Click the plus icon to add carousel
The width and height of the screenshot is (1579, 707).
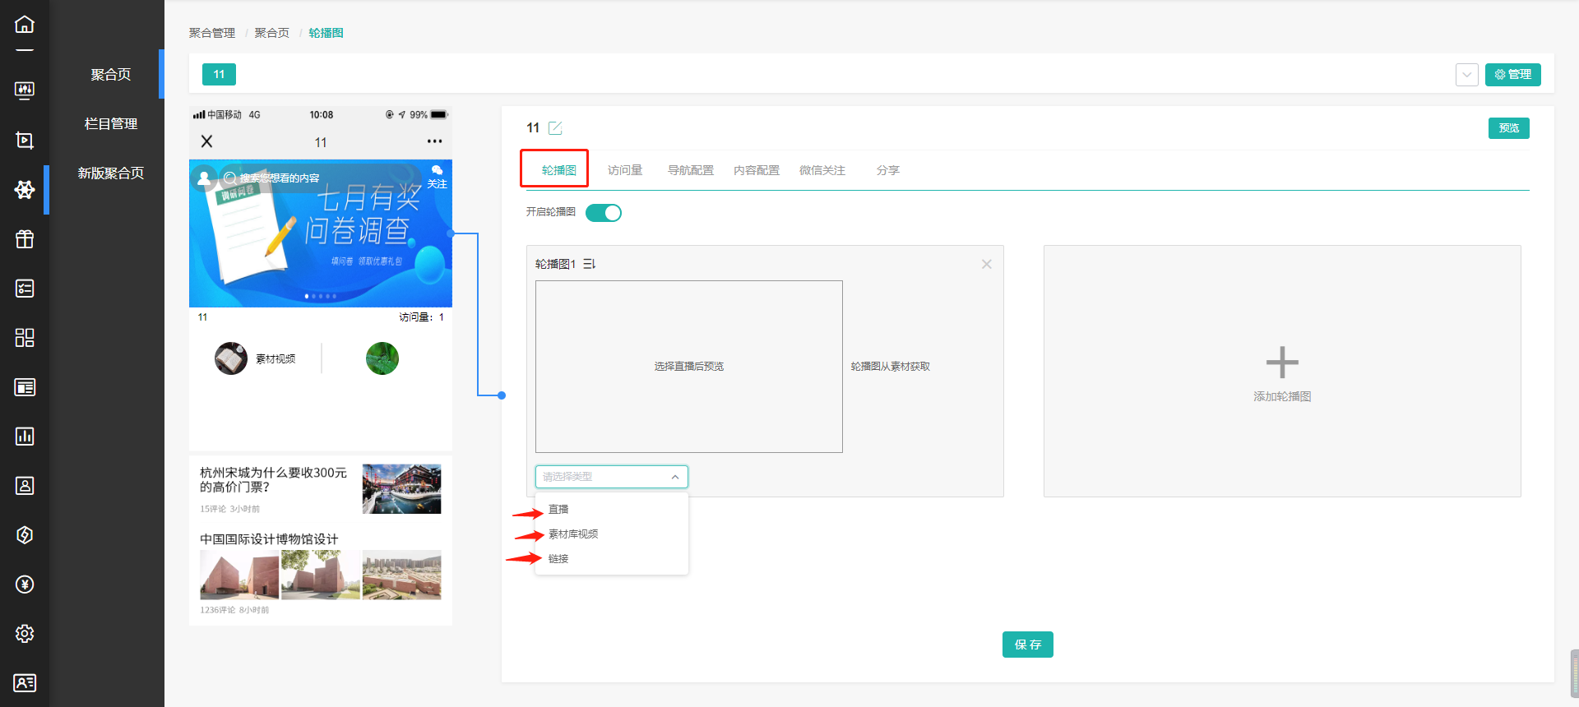(x=1282, y=363)
